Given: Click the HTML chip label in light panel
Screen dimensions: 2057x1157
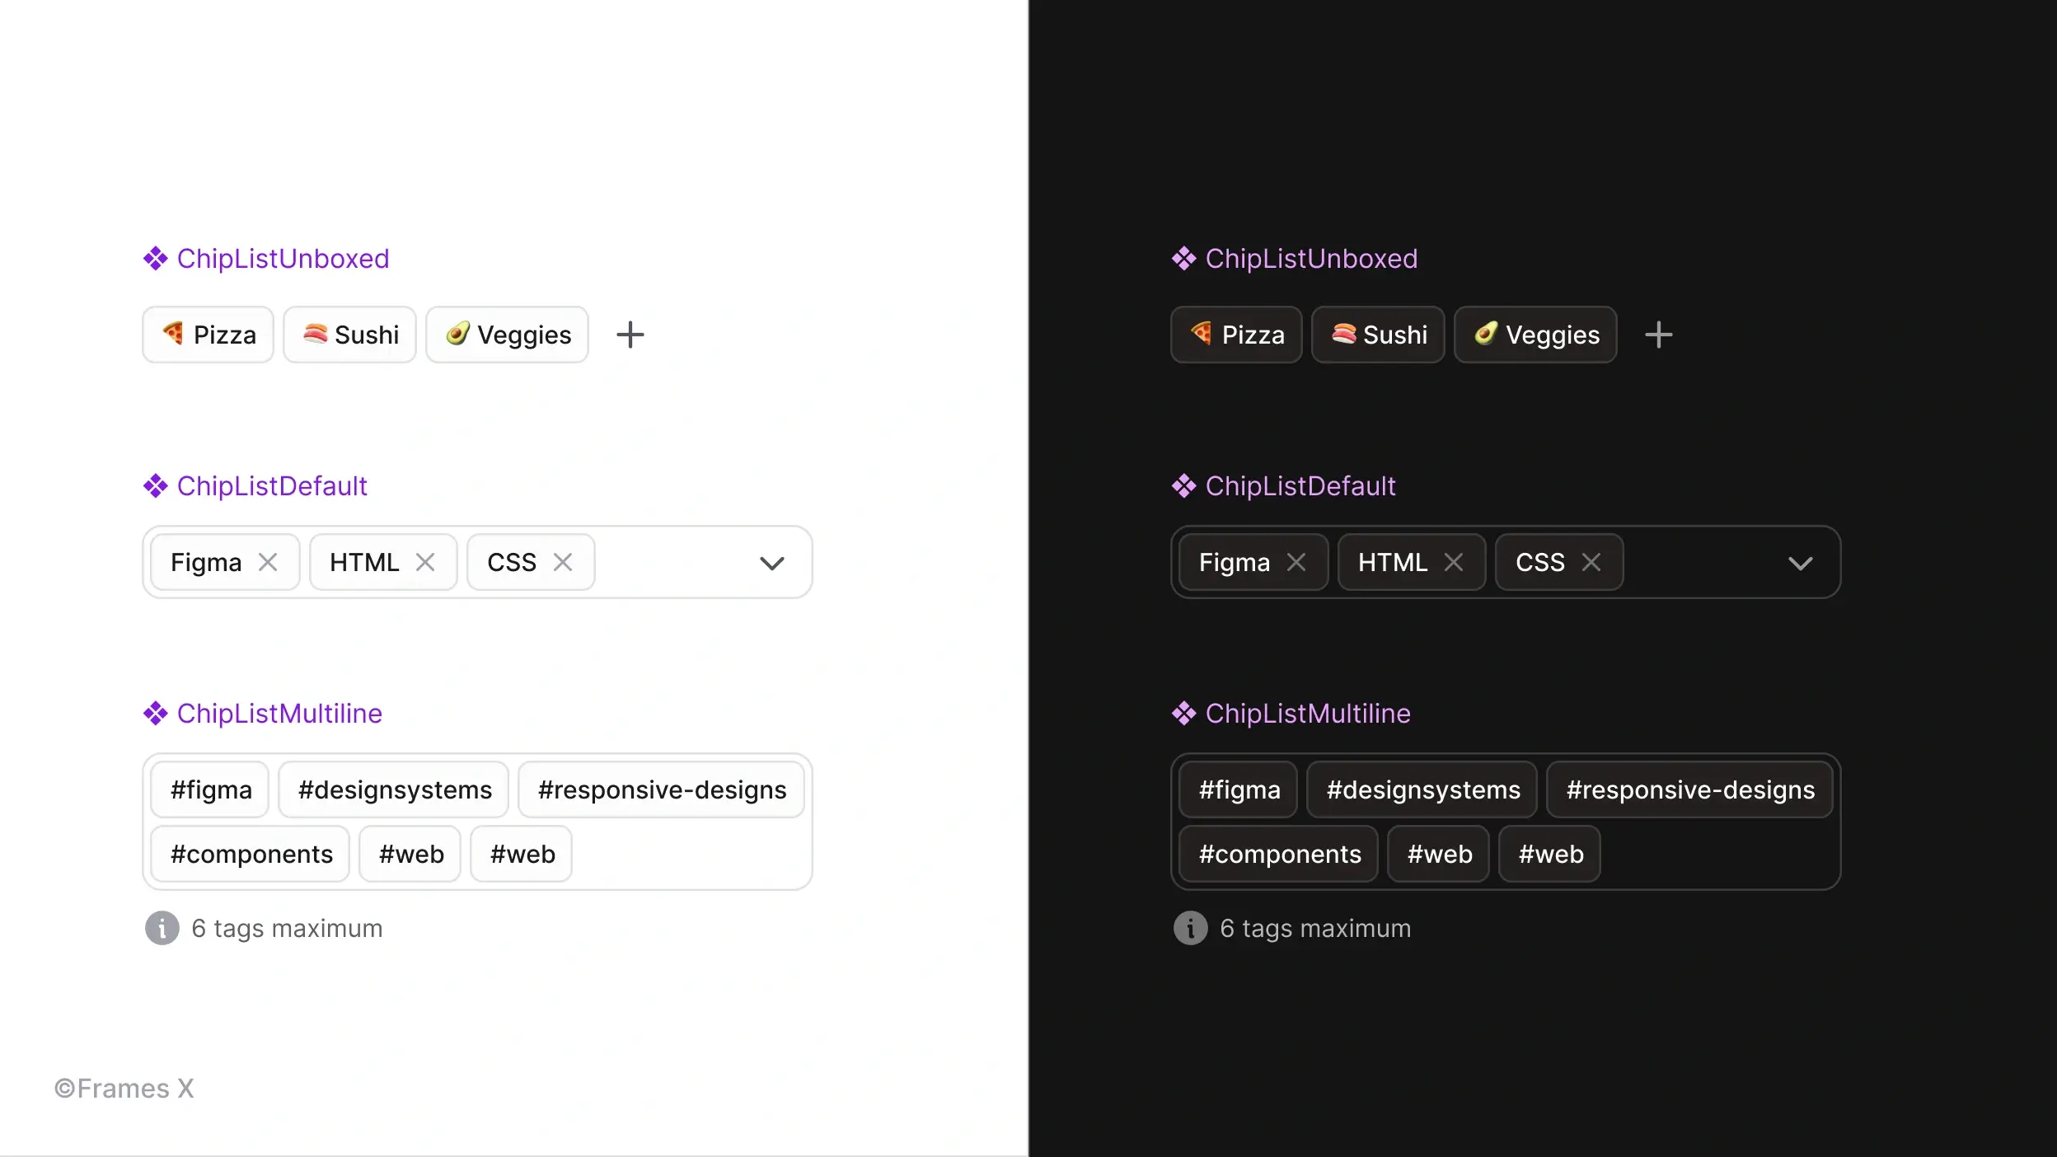Looking at the screenshot, I should 364,562.
